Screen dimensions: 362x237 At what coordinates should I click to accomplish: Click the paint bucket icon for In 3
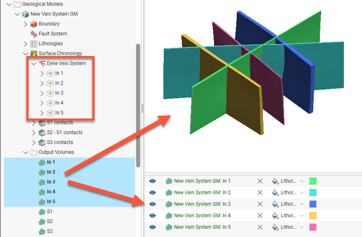275,204
